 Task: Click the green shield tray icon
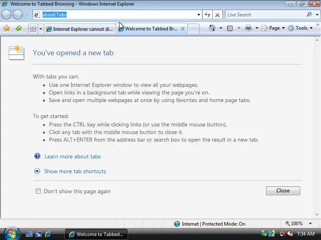click(264, 234)
